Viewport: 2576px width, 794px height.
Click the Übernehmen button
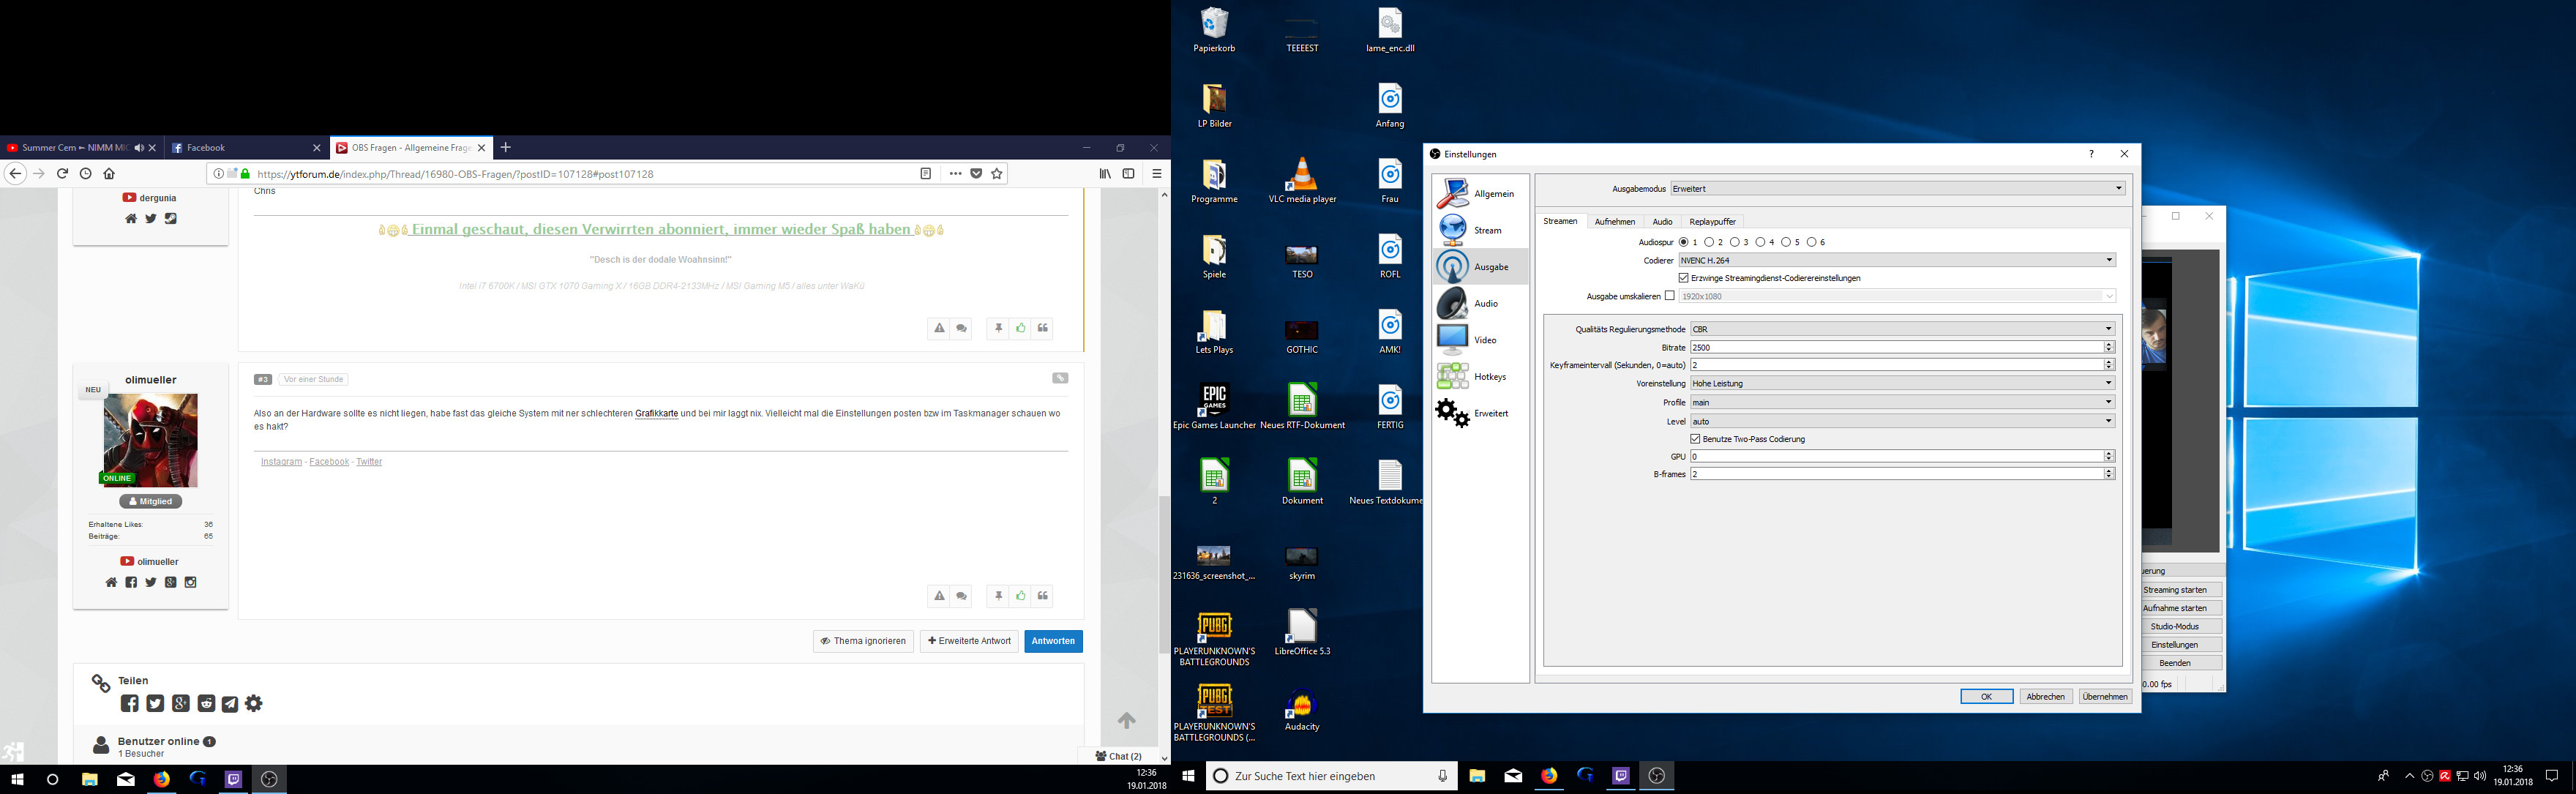pyautogui.click(x=2105, y=697)
